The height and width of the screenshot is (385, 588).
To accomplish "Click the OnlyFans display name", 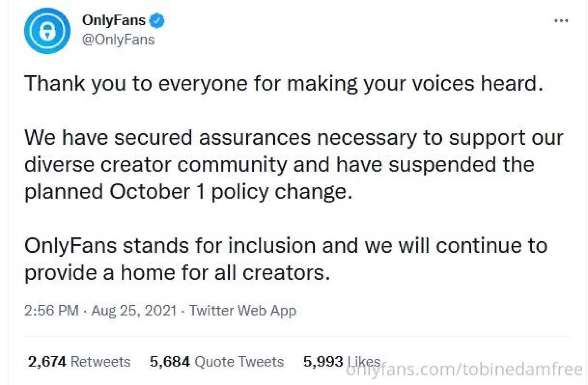I will click(113, 20).
